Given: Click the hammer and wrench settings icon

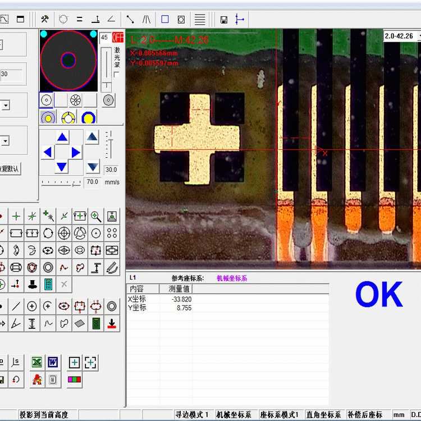Looking at the screenshot, I should coord(45,19).
